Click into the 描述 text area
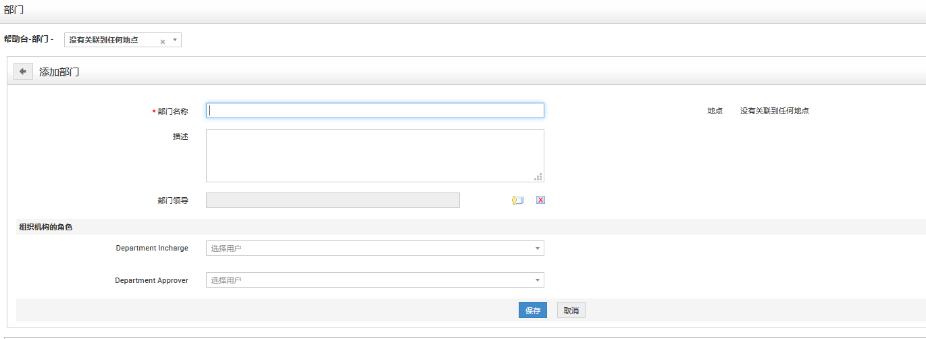This screenshot has height=339, width=926. tap(375, 155)
